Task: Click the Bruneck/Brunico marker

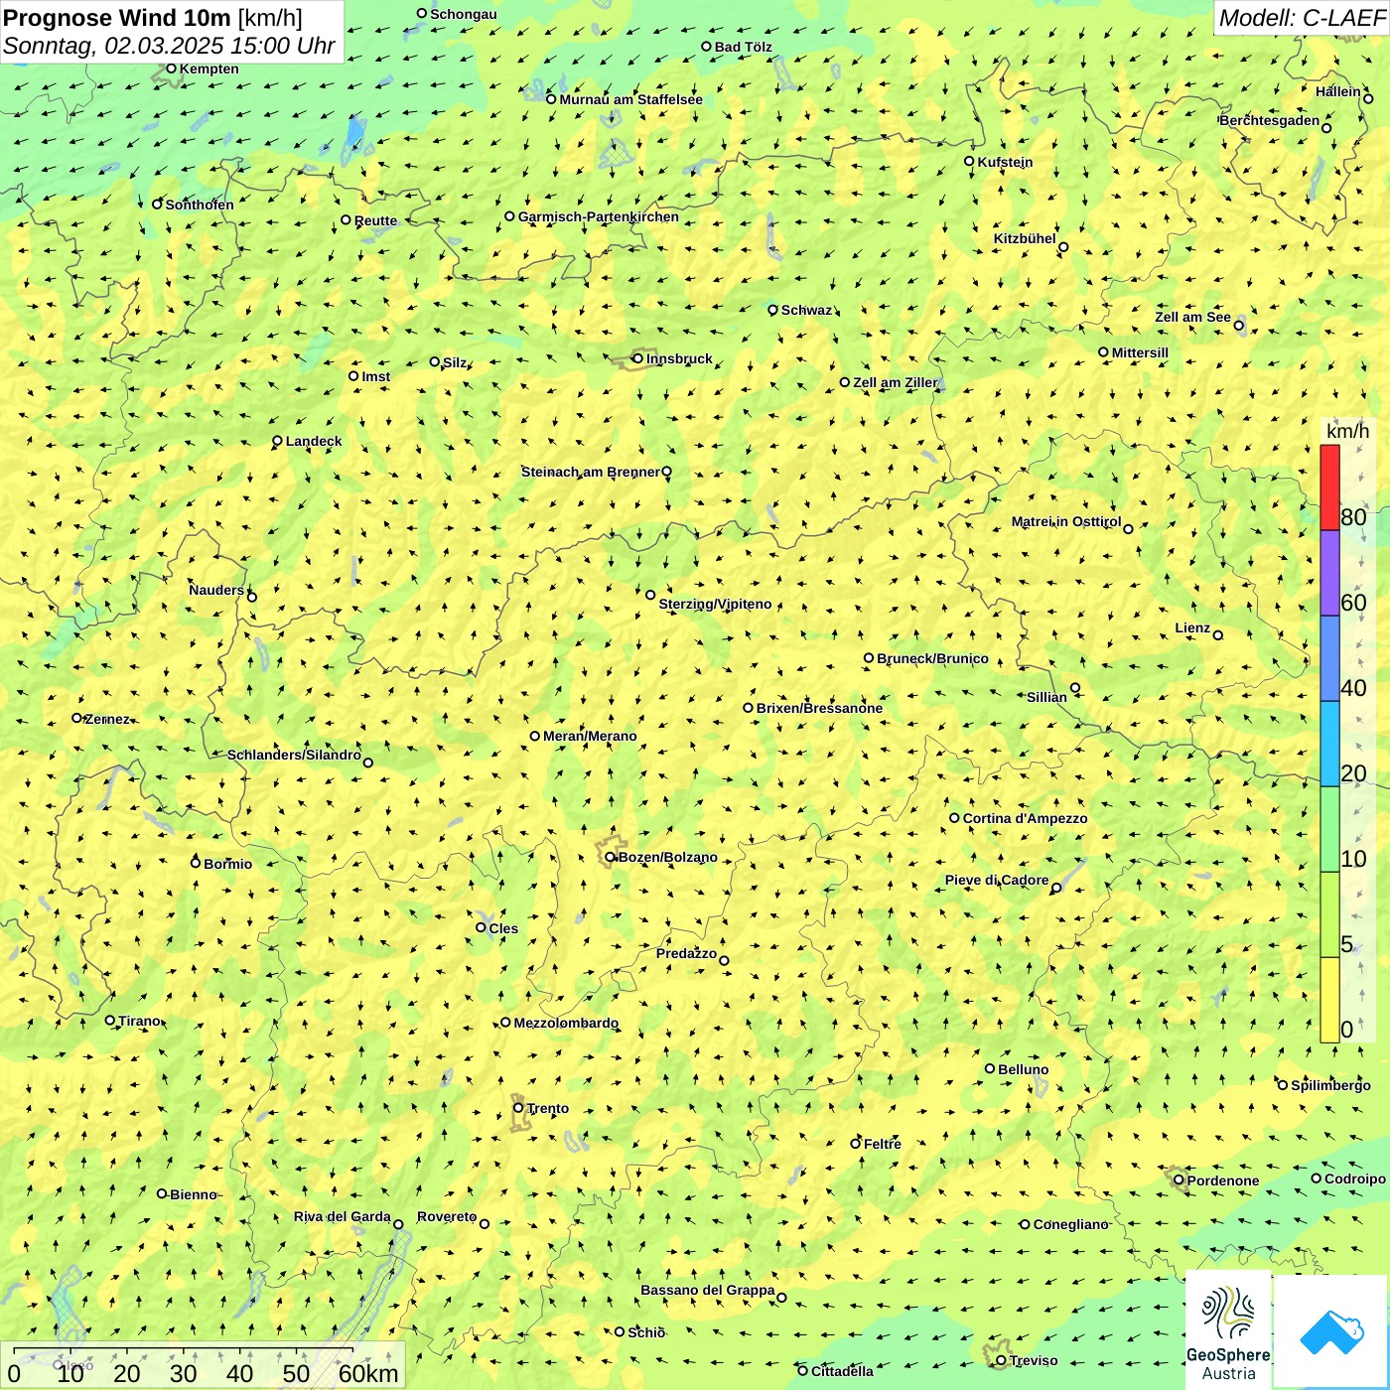Action: coord(869,657)
